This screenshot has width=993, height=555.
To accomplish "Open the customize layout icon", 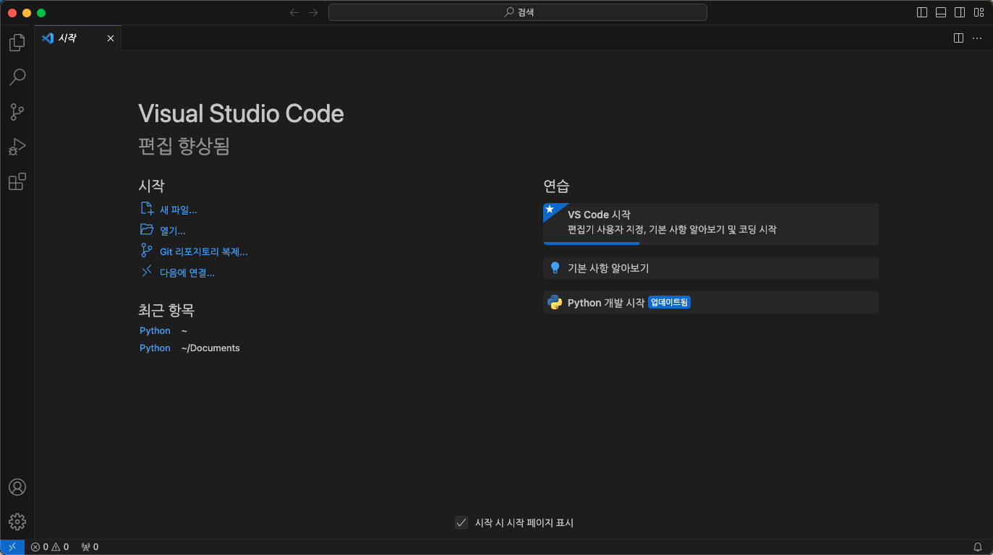I will (979, 12).
